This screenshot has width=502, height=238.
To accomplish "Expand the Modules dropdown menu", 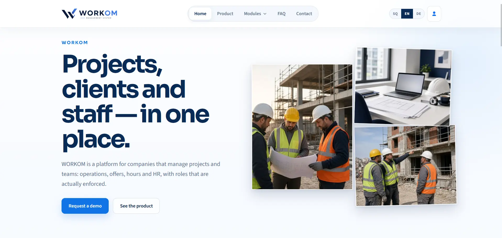I will pyautogui.click(x=255, y=14).
